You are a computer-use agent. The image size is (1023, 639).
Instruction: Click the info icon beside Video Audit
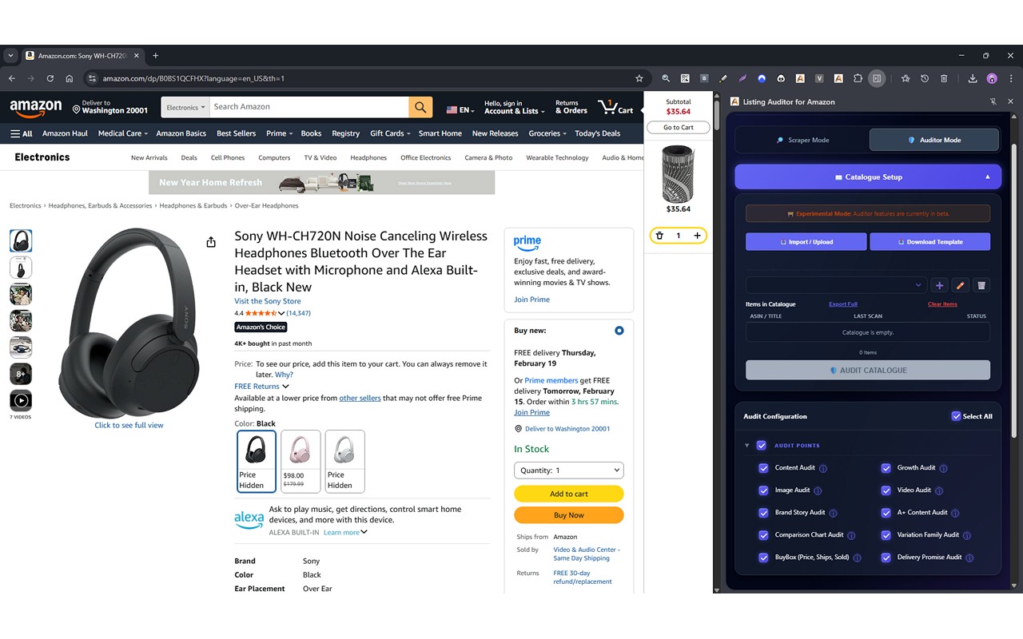point(939,490)
